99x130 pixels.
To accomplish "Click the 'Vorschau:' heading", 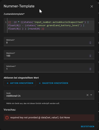I will [10, 110].
